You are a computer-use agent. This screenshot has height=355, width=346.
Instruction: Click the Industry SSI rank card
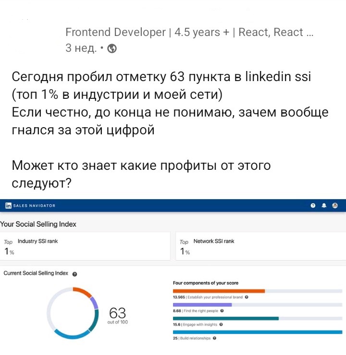pos(85,246)
